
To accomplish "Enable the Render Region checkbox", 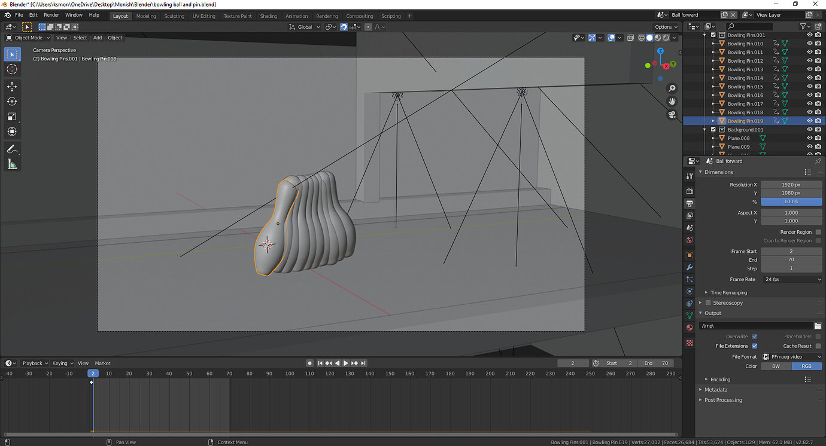I will pyautogui.click(x=818, y=232).
